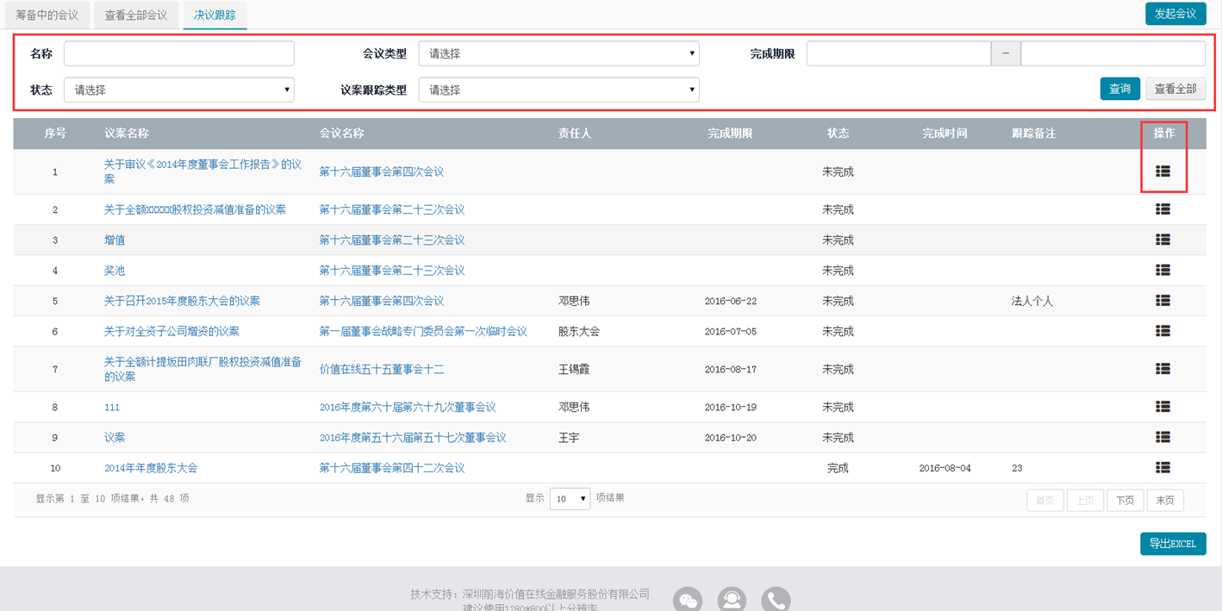Open link 关于对全资子公司增资的议案
Screen dimensions: 1222x611
[171, 331]
